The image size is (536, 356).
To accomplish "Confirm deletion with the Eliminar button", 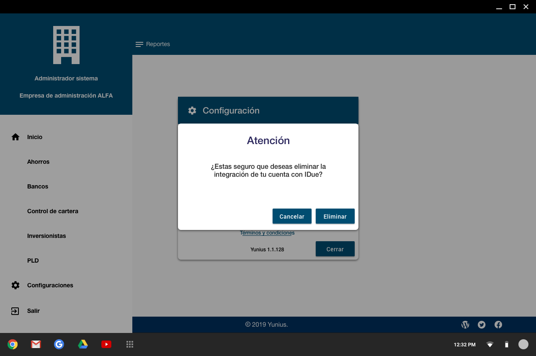I will [335, 217].
